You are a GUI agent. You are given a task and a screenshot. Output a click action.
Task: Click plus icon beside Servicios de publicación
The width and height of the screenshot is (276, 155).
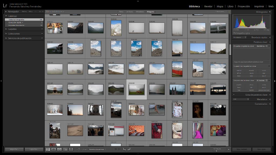[42, 38]
